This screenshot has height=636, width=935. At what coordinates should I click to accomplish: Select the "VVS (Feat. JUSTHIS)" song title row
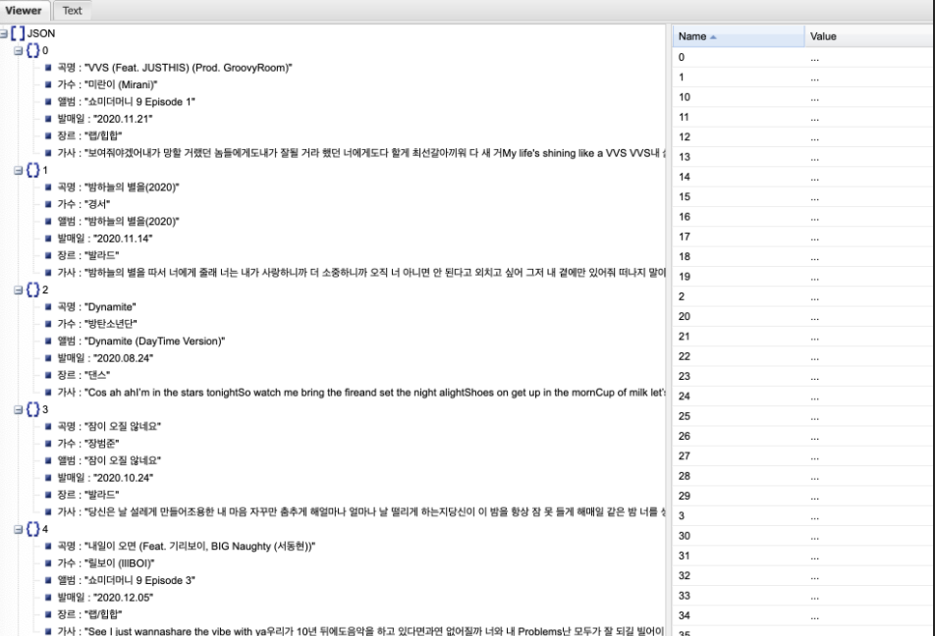click(x=175, y=68)
